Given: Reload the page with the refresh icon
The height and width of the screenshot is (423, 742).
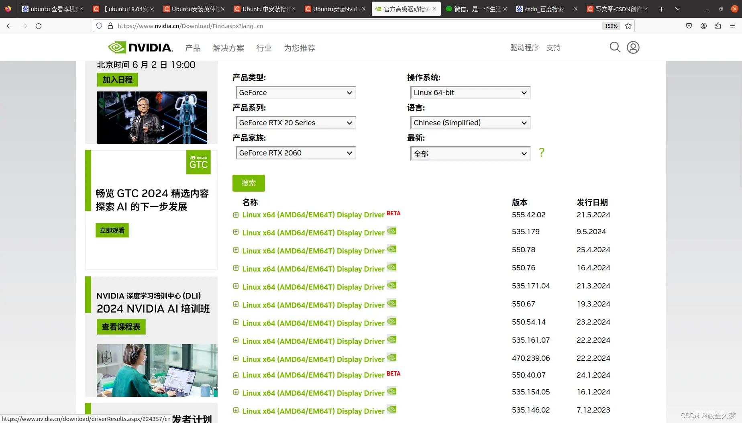Looking at the screenshot, I should [x=39, y=26].
